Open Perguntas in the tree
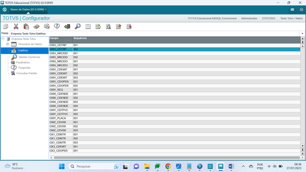306x172 pixels. point(25,68)
